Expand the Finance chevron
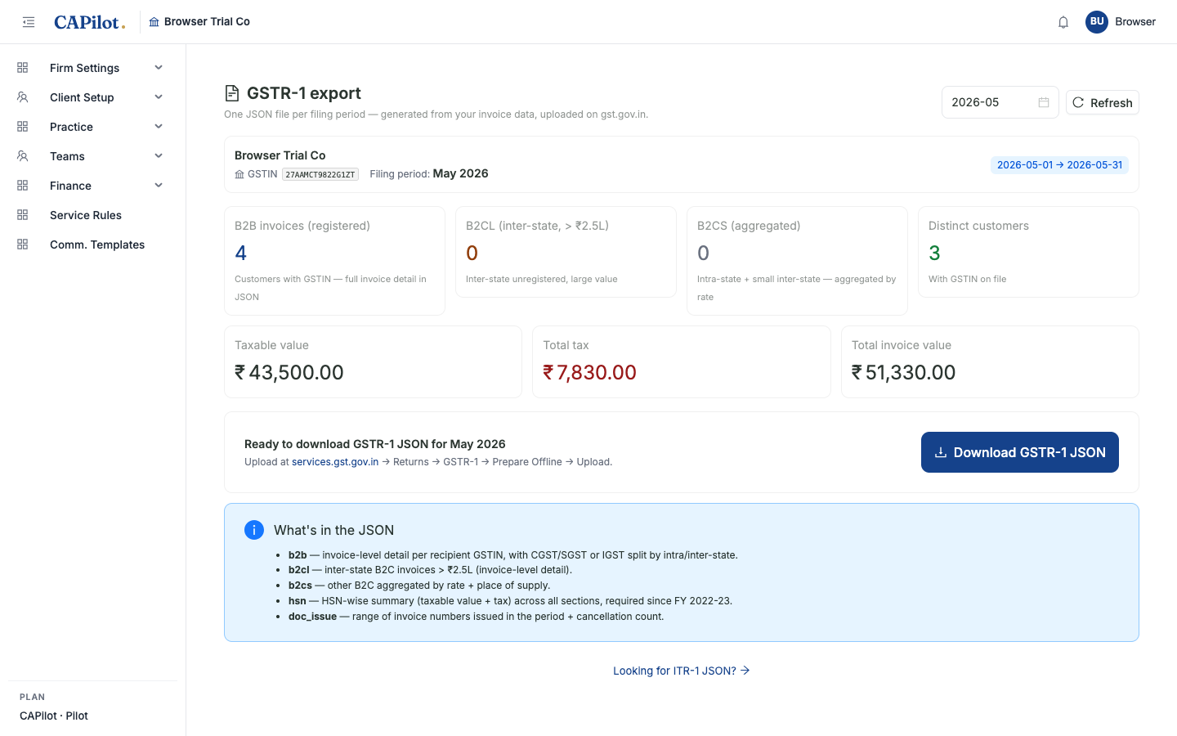 (159, 186)
